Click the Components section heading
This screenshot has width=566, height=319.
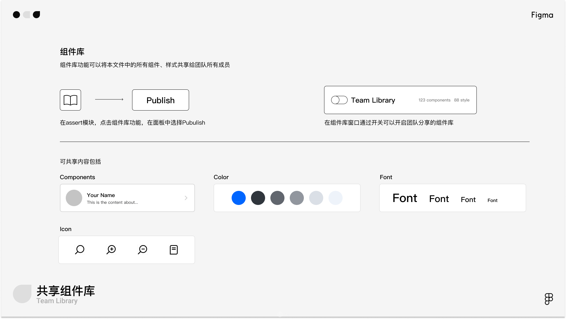point(78,177)
